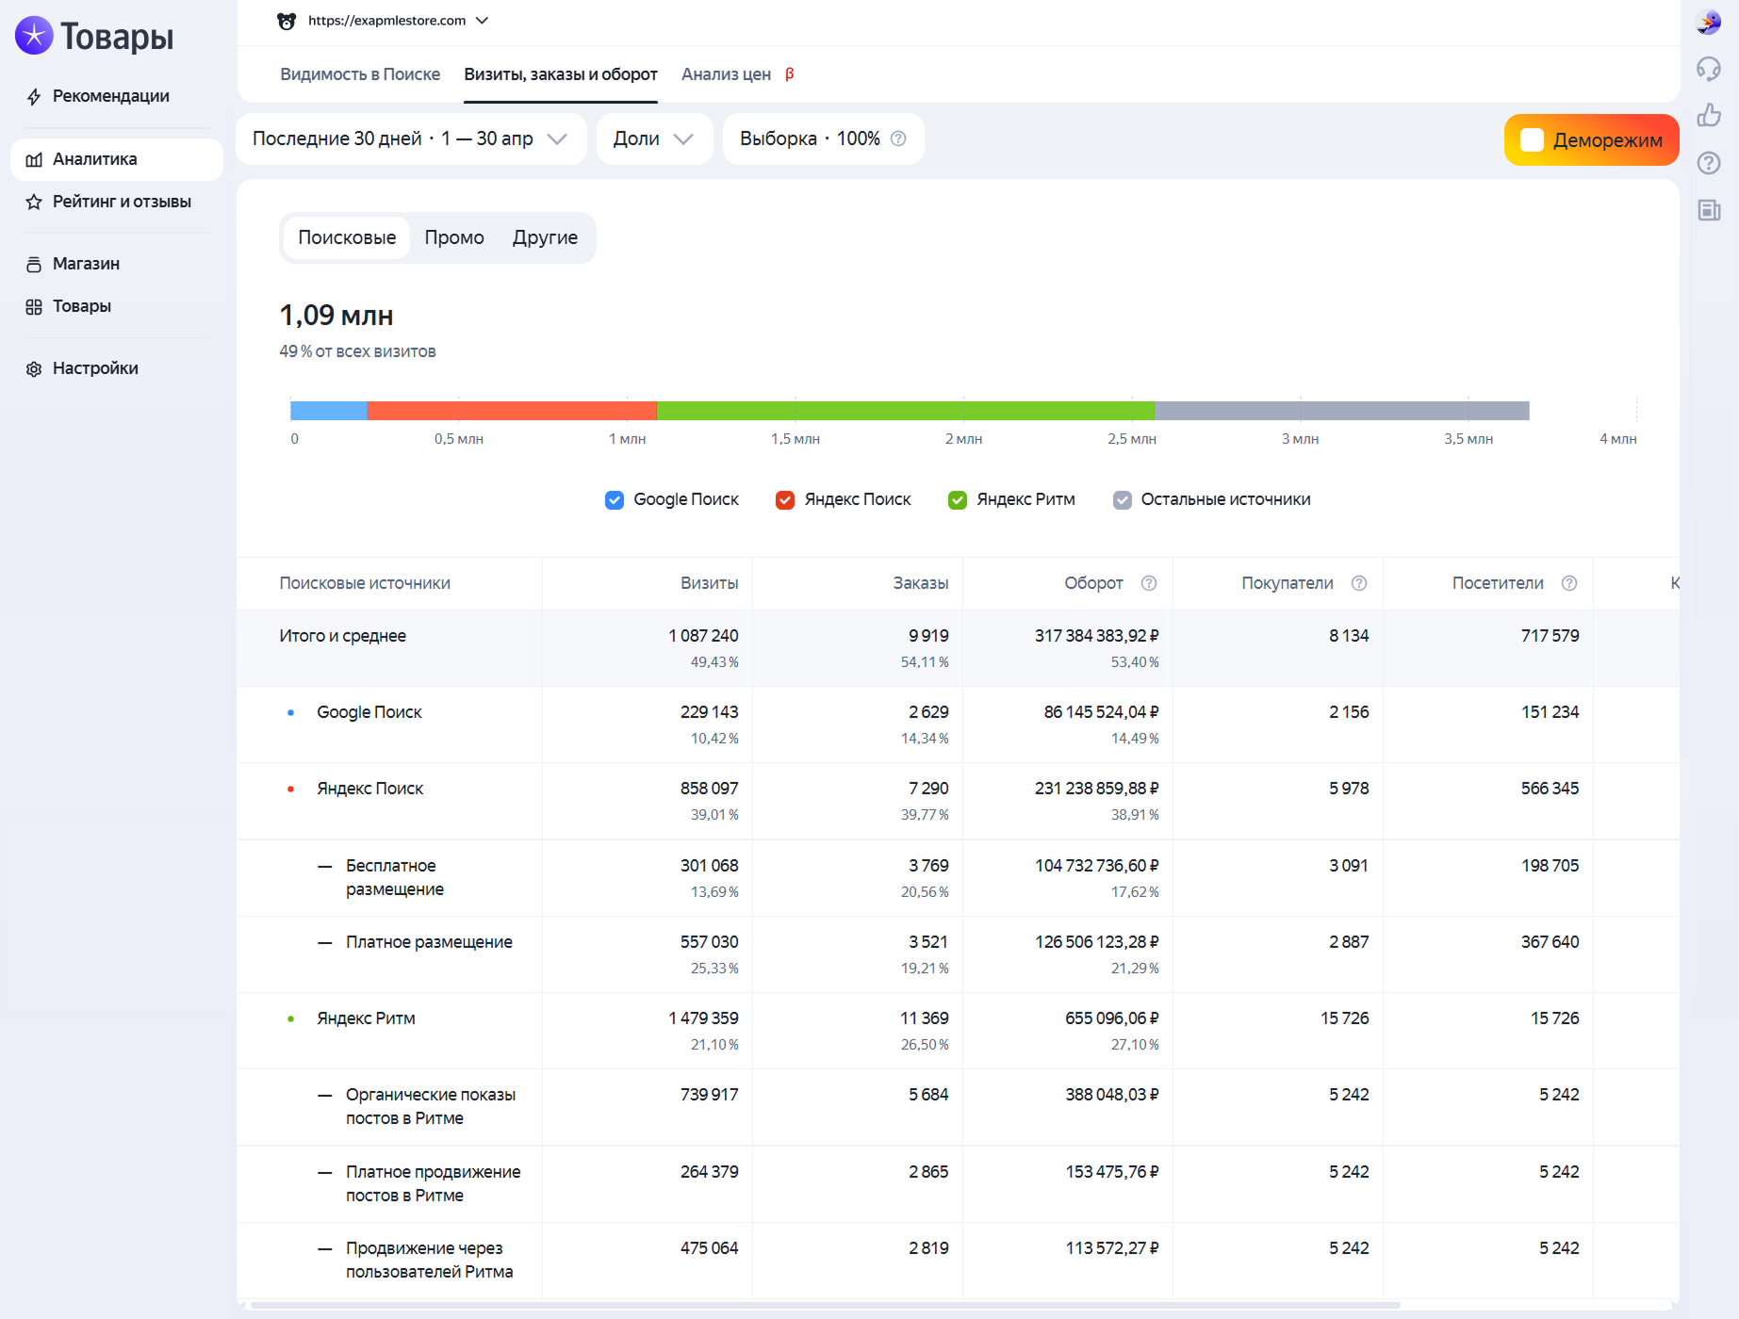Click the blue Google Поиск bar segment
This screenshot has width=1739, height=1319.
pos(329,411)
